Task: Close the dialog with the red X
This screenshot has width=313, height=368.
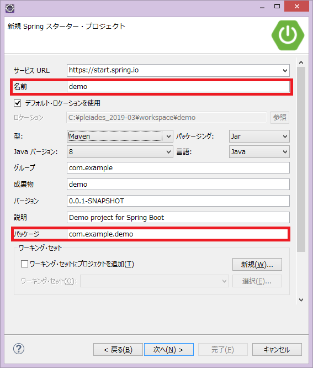Action: pos(296,6)
